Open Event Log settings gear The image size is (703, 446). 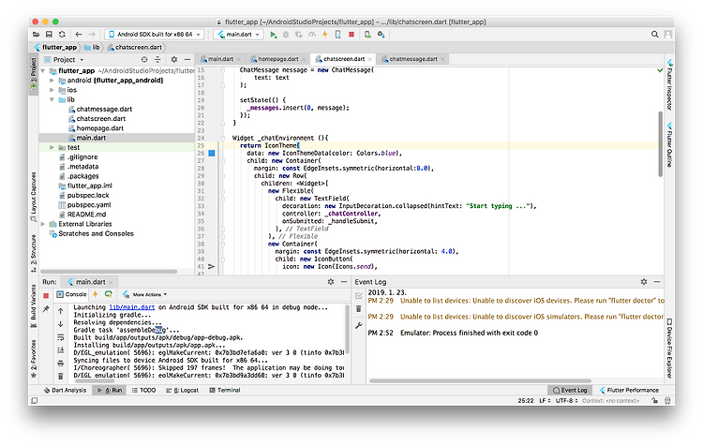[644, 281]
